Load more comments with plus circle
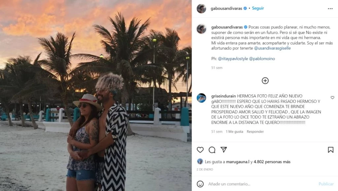Screen dimensions: 338x191 [x=265, y=81]
